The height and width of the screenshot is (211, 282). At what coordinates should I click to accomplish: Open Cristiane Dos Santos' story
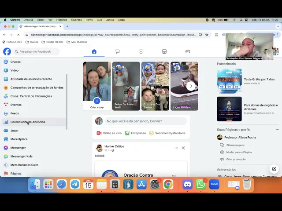(x=155, y=86)
